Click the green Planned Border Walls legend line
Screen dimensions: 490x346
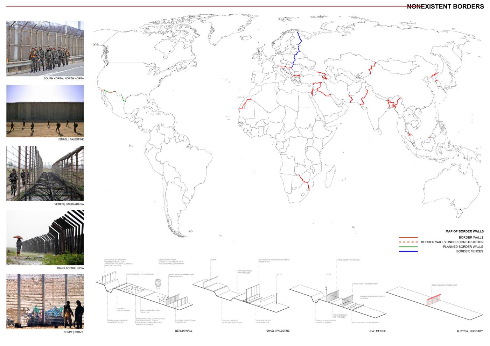[408, 247]
